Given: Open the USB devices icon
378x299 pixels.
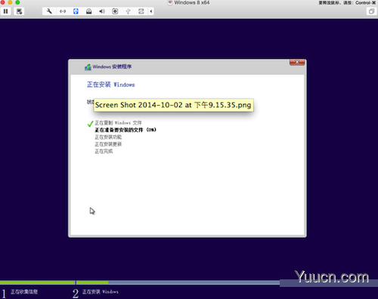Looking at the screenshot, I should [129, 11].
